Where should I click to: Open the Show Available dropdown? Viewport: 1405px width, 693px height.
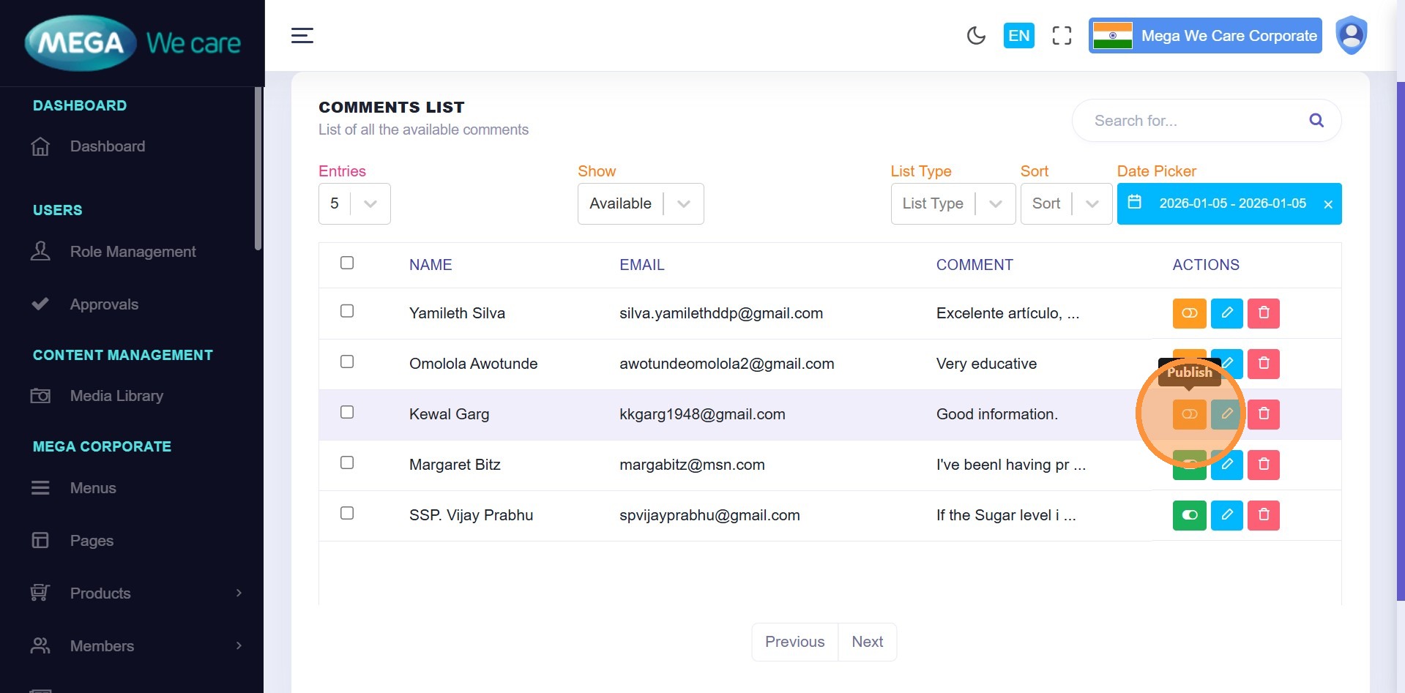(x=640, y=203)
